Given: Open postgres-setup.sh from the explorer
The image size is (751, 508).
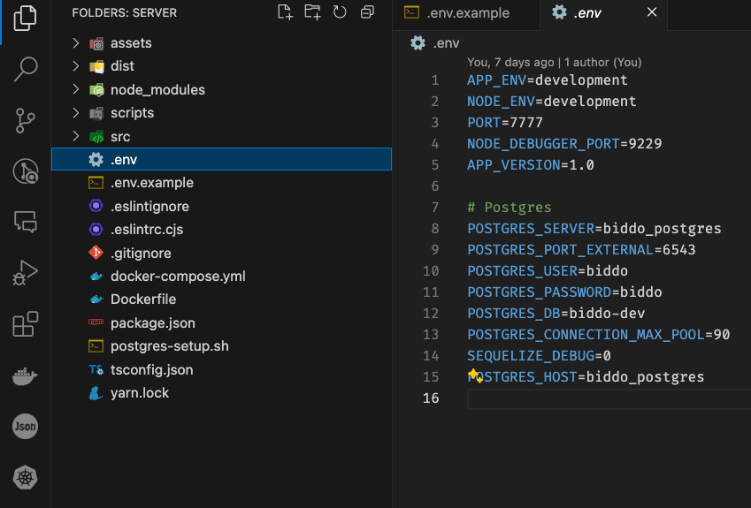Looking at the screenshot, I should click(x=221, y=346).
